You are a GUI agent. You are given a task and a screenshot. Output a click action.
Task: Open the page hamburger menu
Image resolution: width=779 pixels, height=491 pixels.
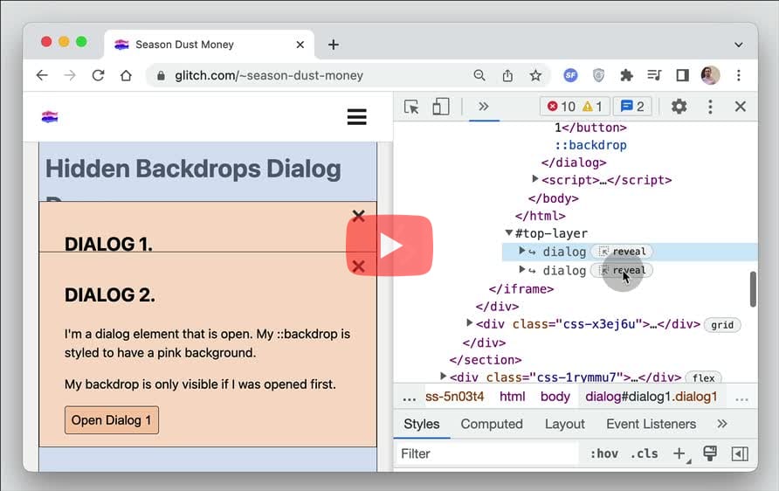pos(356,117)
